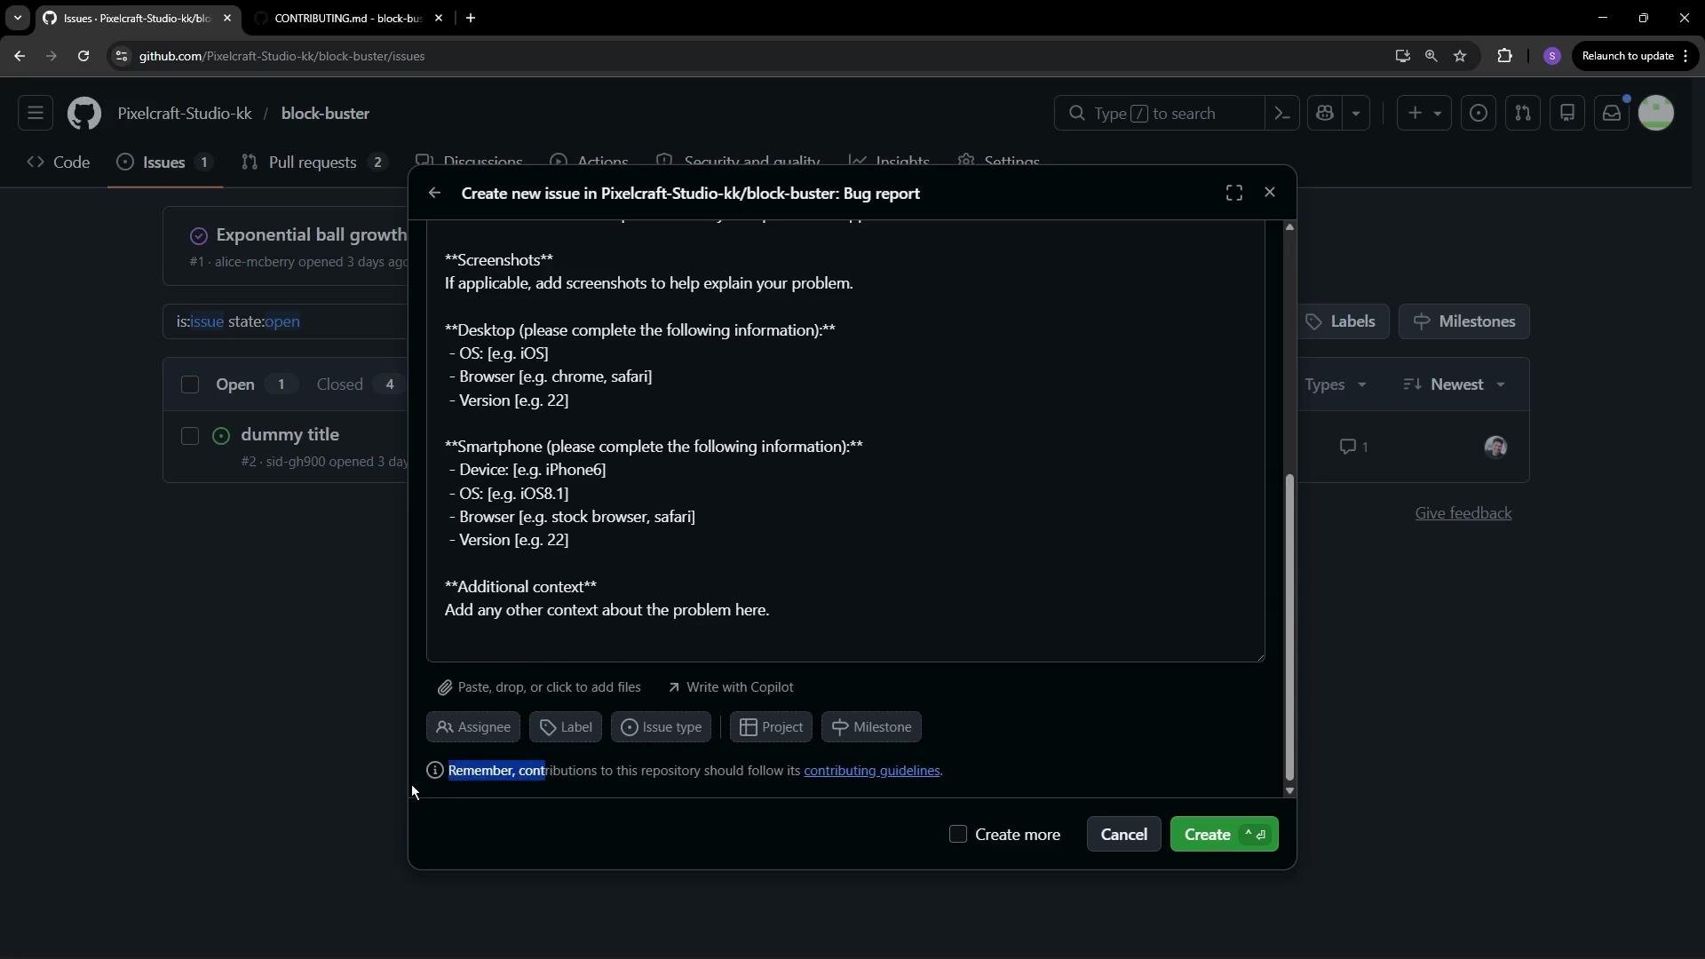1705x959 pixels.
Task: Open the block-buster repository link
Action: tap(325, 114)
